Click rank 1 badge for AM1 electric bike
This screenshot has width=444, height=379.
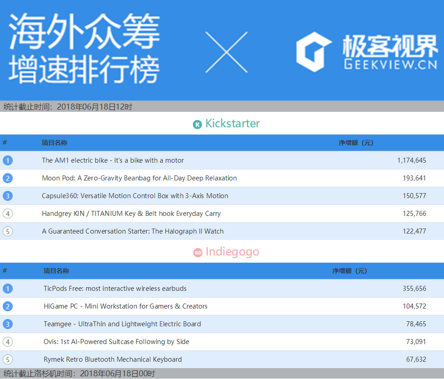coord(8,161)
